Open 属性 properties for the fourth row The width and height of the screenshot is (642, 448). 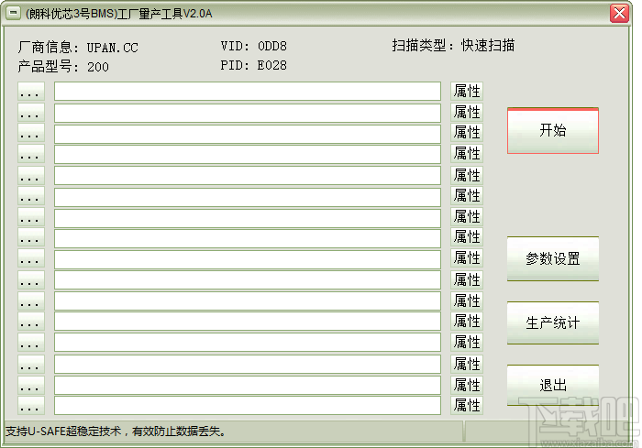coord(467,154)
